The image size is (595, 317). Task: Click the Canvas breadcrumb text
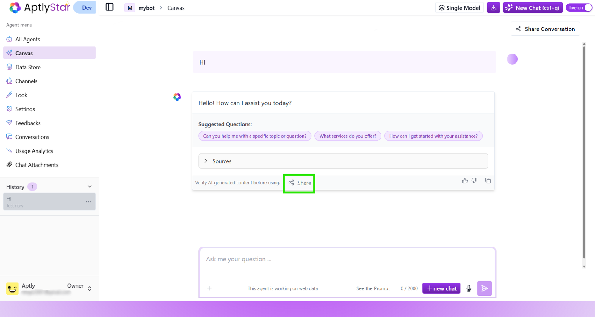coord(176,8)
